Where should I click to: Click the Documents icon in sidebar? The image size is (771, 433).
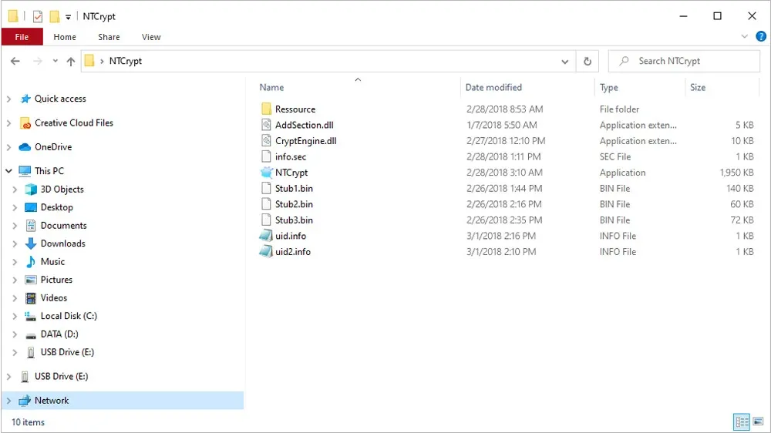31,226
